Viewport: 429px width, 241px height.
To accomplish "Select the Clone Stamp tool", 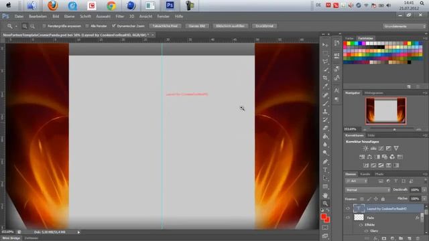I will click(x=325, y=112).
